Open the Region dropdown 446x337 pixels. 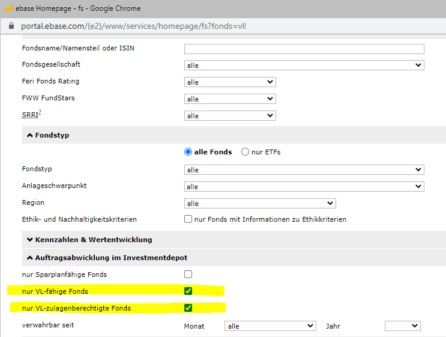[259, 204]
